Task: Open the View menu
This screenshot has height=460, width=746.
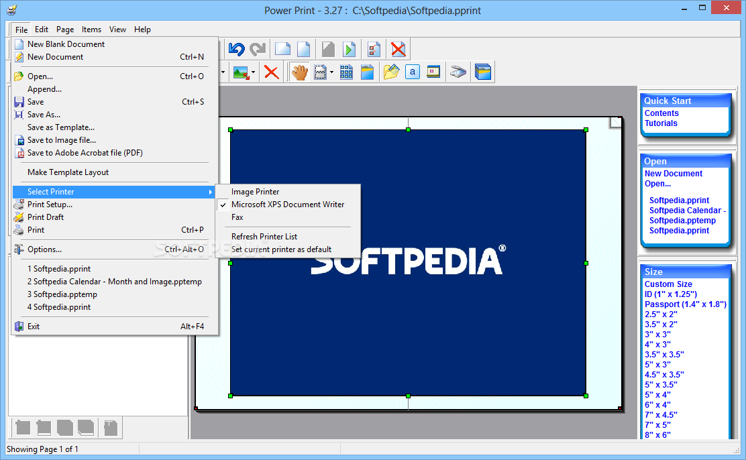Action: (117, 30)
